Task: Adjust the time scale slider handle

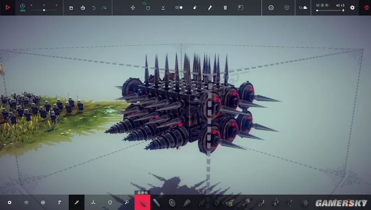Action: tap(44, 10)
